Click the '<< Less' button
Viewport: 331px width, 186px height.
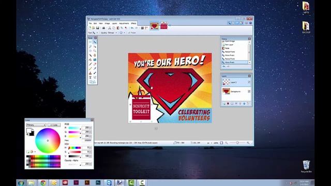coord(54,125)
